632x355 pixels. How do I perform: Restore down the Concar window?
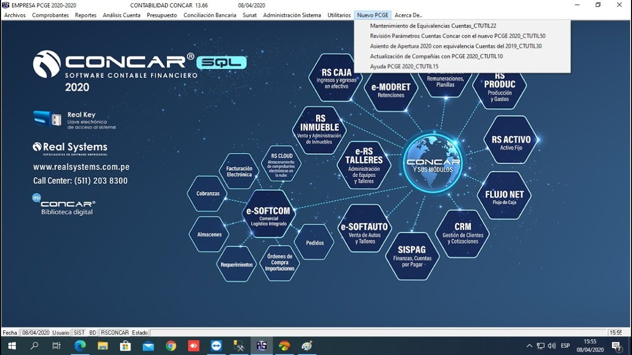pos(598,5)
